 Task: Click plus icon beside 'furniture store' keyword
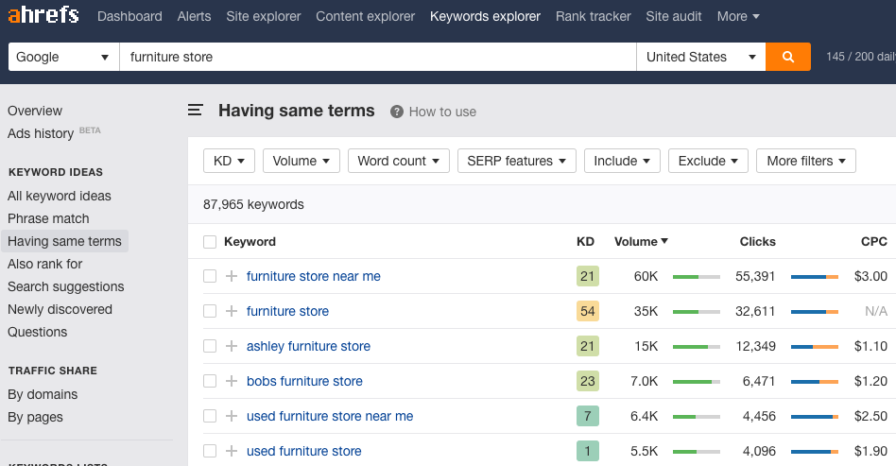[232, 311]
